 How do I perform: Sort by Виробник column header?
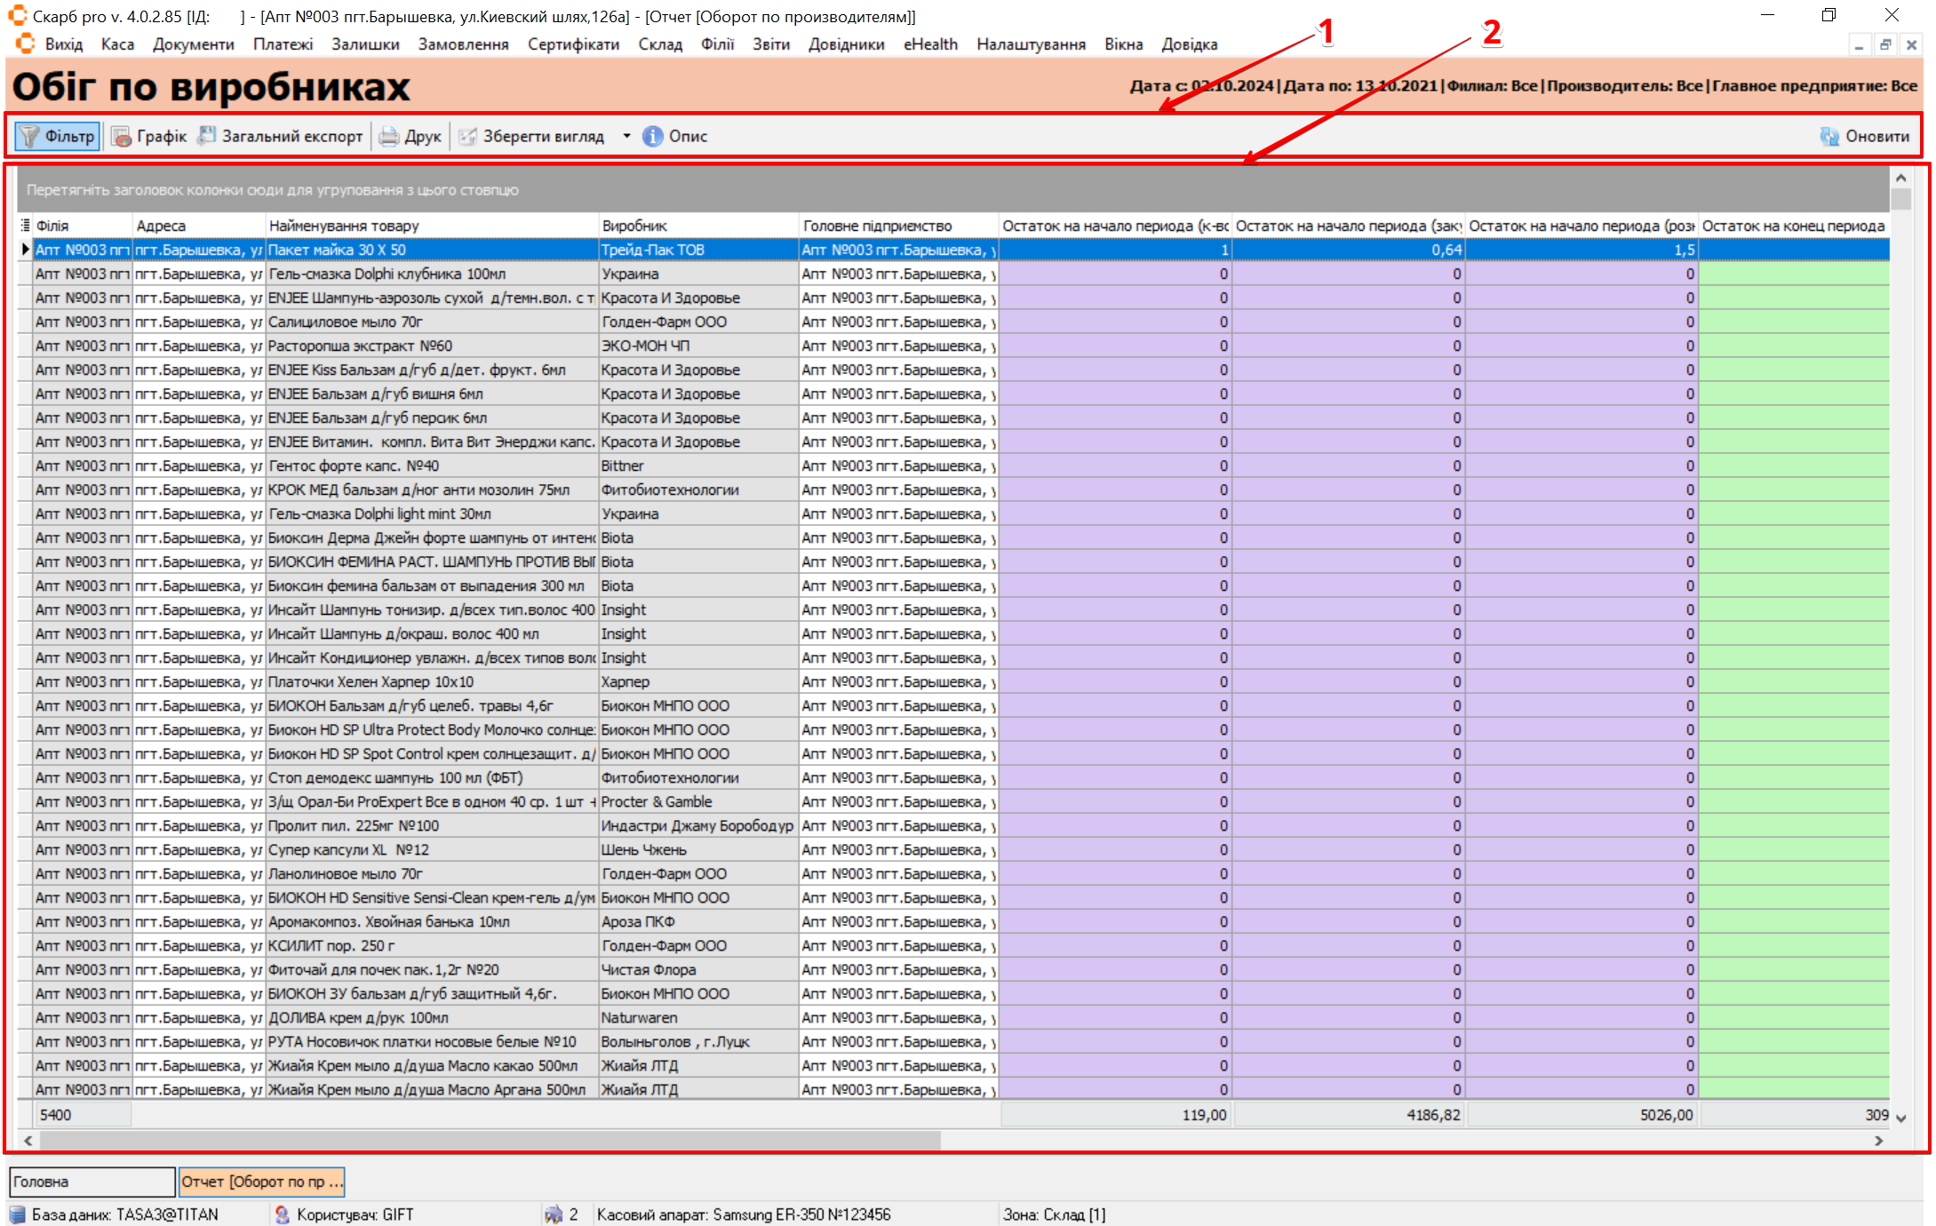pyautogui.click(x=697, y=226)
